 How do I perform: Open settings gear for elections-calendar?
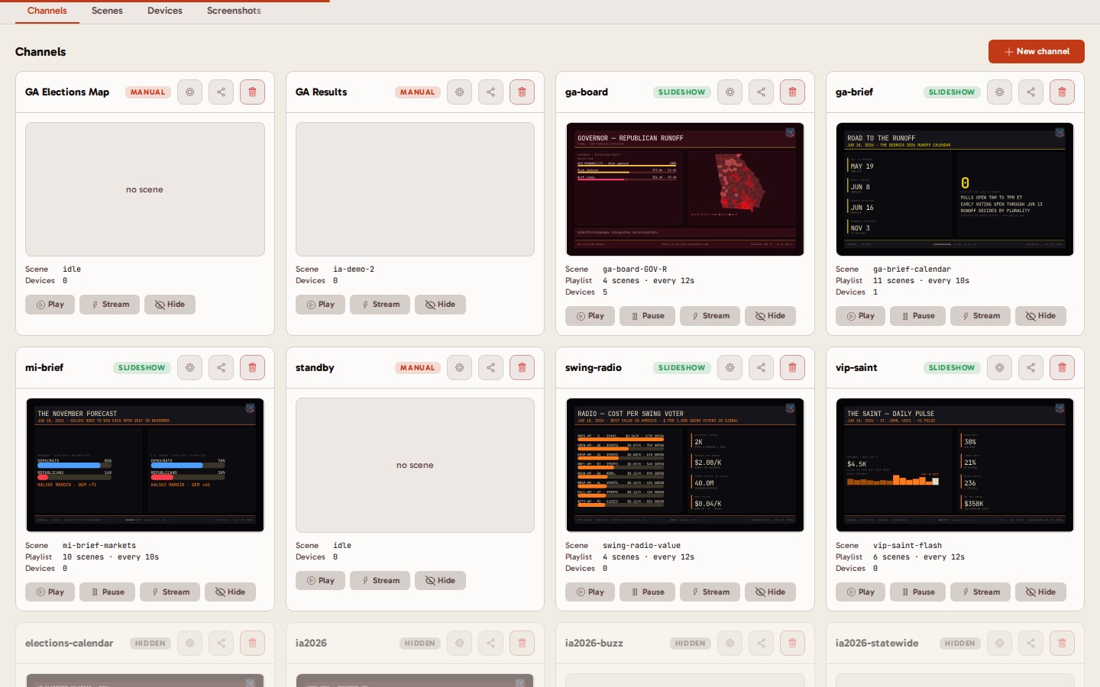(190, 643)
